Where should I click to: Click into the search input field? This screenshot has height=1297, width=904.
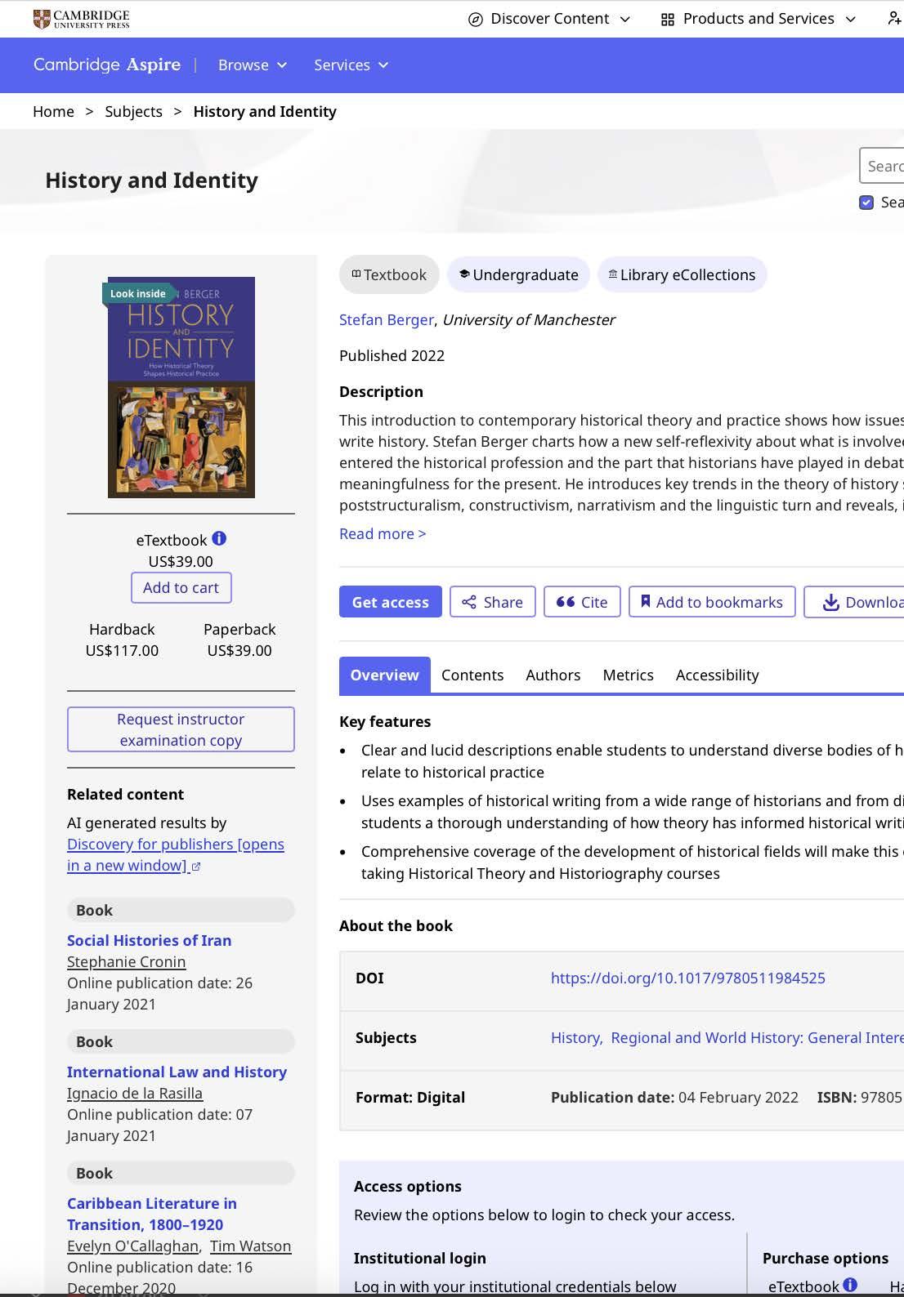[x=882, y=166]
